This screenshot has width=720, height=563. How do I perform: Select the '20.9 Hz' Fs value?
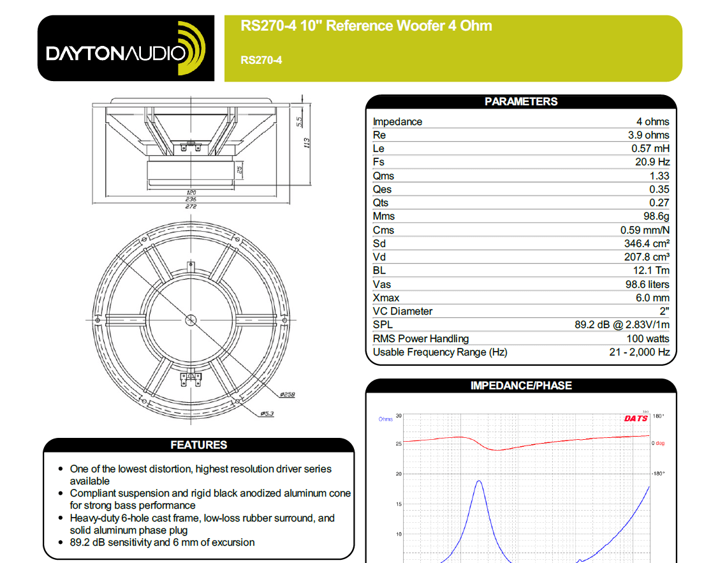click(x=652, y=161)
